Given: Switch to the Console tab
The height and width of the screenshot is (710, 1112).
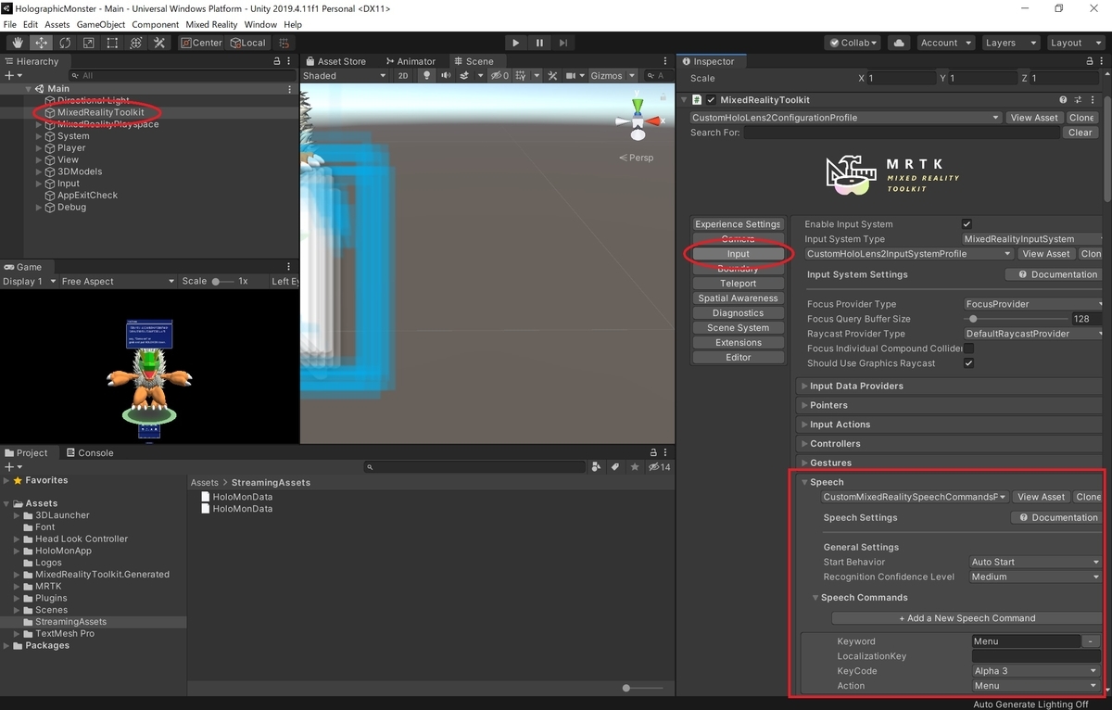Looking at the screenshot, I should [90, 453].
